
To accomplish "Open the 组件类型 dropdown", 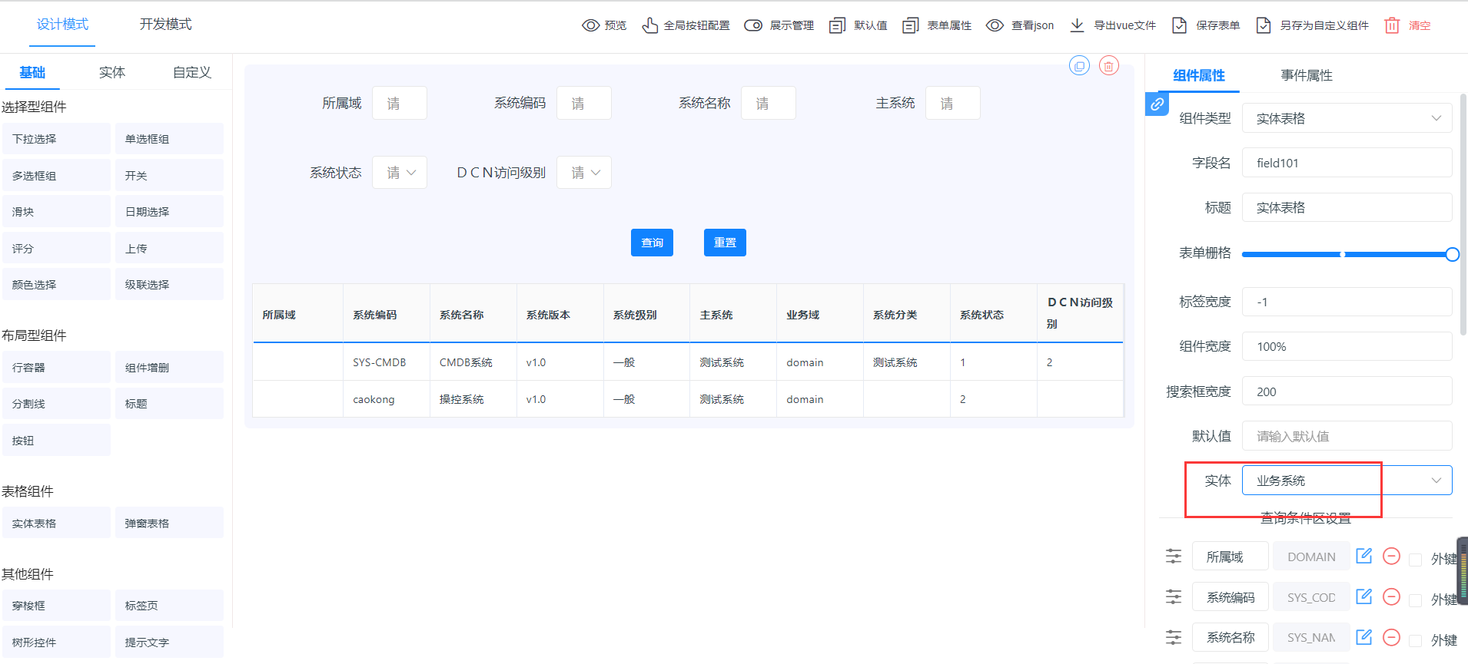I will [1347, 118].
